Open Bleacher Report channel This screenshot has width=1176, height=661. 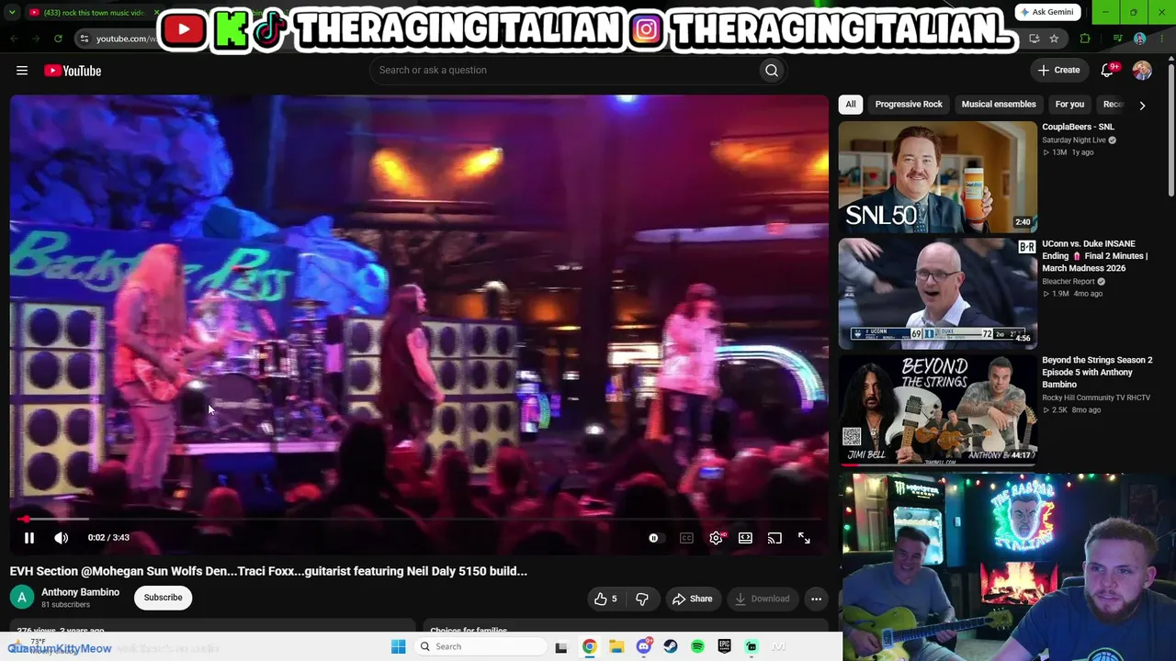pyautogui.click(x=1069, y=282)
